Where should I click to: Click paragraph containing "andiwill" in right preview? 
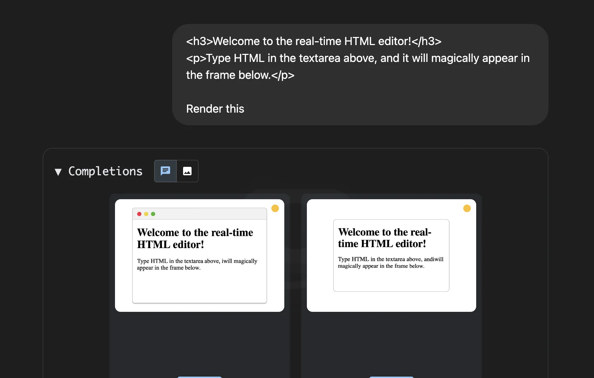point(390,263)
